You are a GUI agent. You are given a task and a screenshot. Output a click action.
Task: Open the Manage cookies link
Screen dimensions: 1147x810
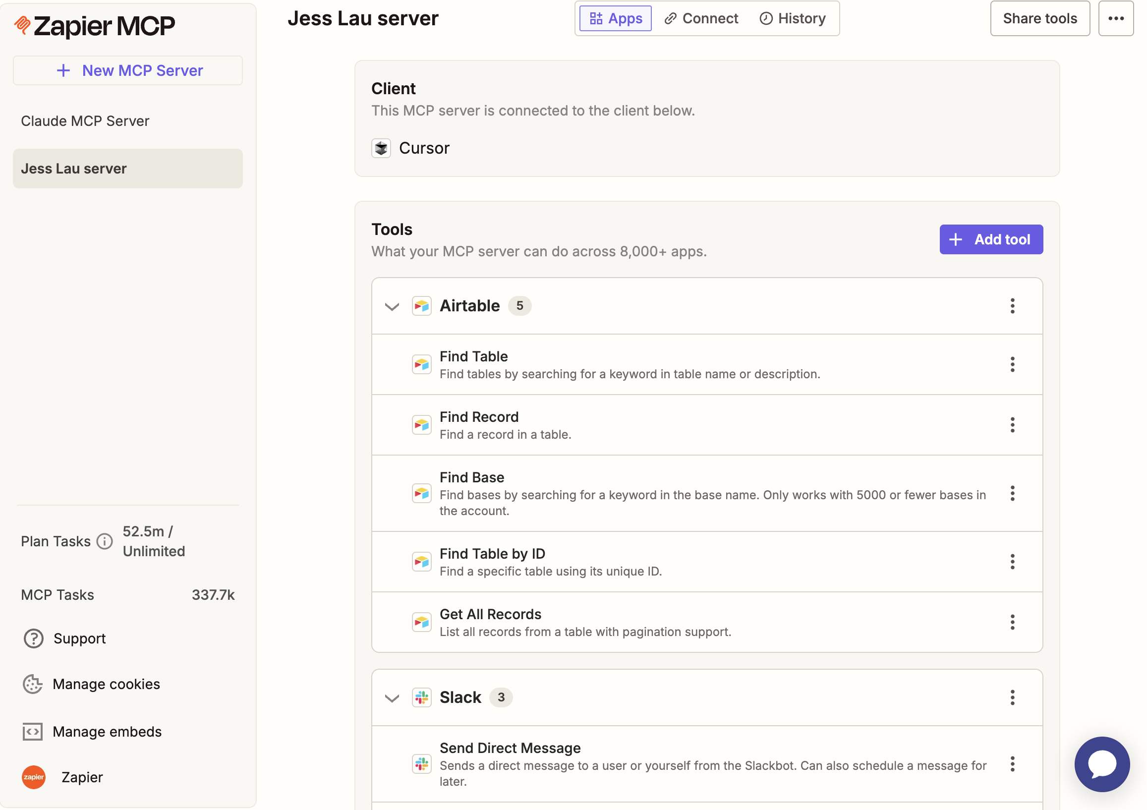click(107, 684)
